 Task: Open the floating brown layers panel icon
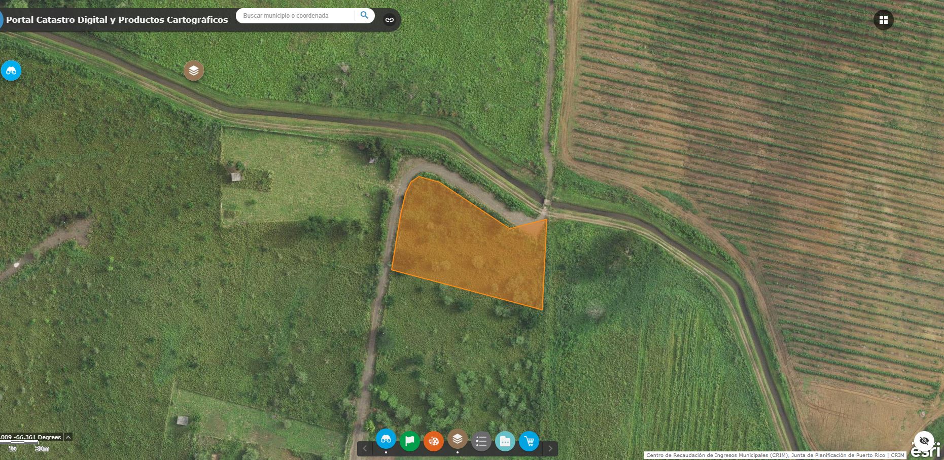[x=194, y=71]
